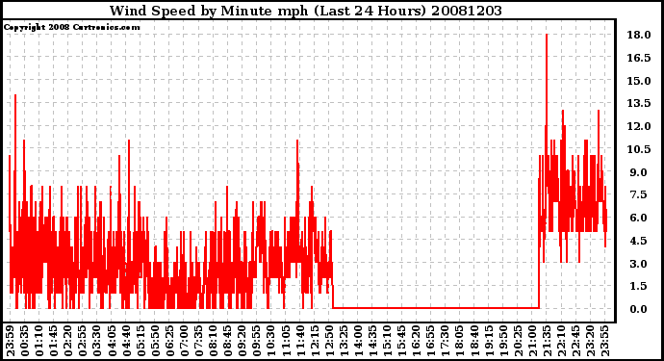The width and height of the screenshot is (664, 361).
Task: Click the 01:10 x-axis time label
Action: [x=38, y=341]
